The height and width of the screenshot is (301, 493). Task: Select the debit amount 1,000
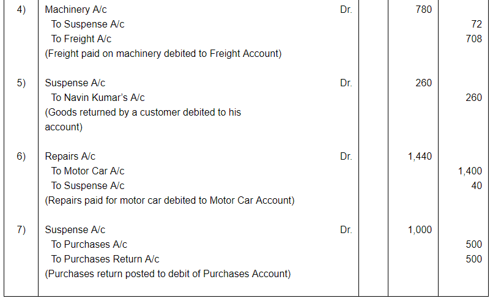tap(420, 230)
